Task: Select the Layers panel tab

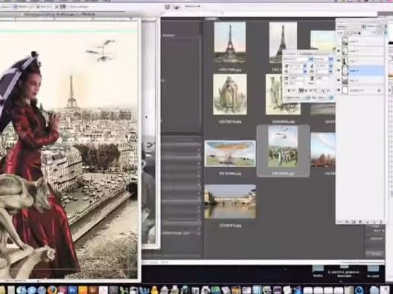Action: click(x=343, y=22)
